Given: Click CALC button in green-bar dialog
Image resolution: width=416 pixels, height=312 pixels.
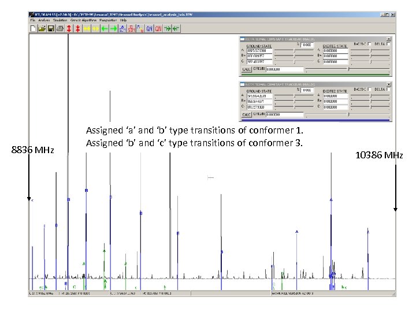Looking at the screenshot, I should coord(246,69).
